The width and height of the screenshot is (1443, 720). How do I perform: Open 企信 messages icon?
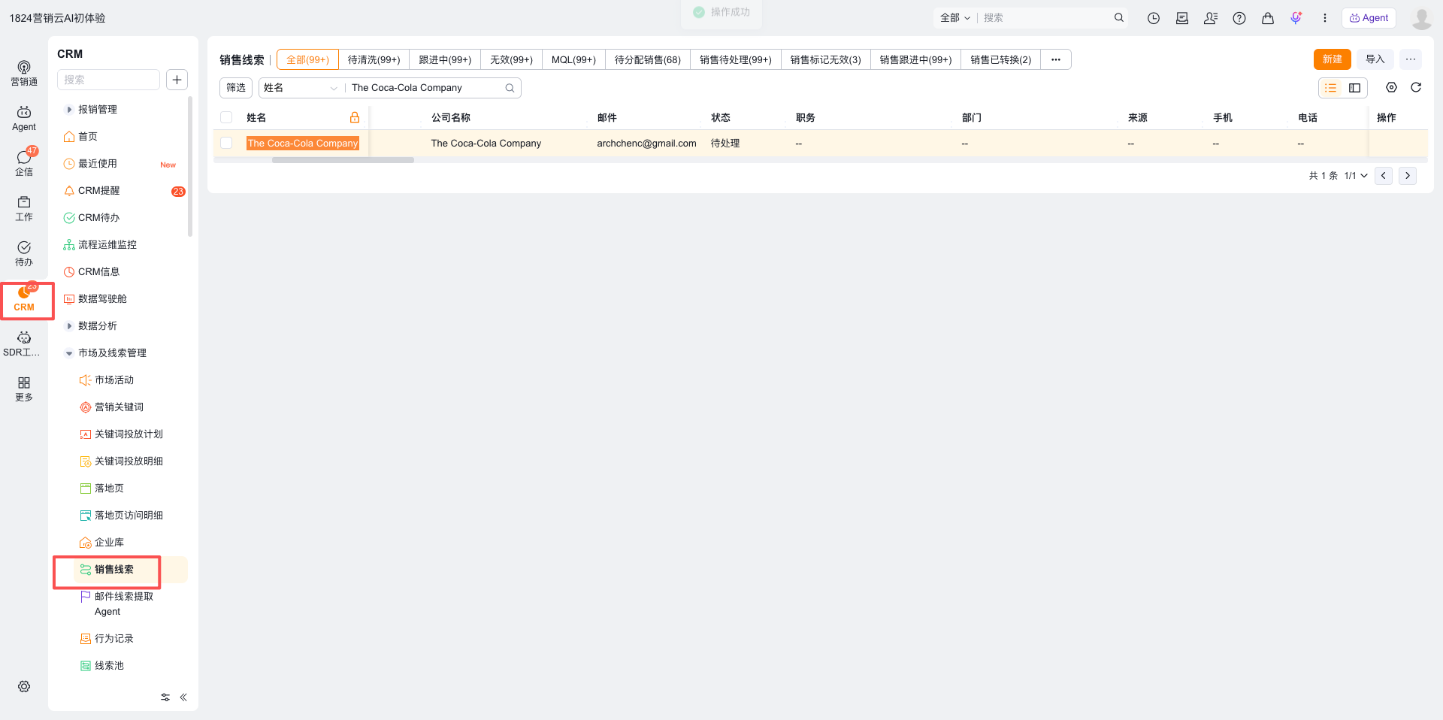coord(24,163)
